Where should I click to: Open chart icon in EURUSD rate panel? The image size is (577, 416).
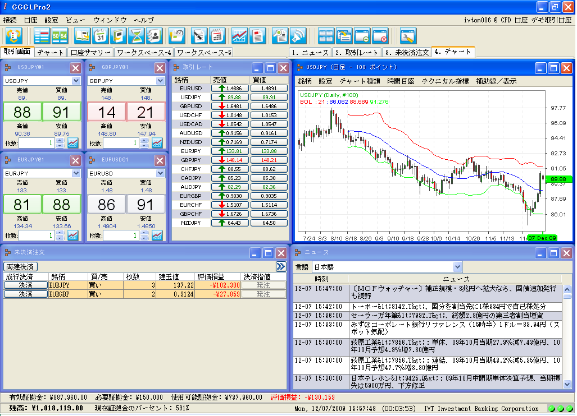pos(157,235)
